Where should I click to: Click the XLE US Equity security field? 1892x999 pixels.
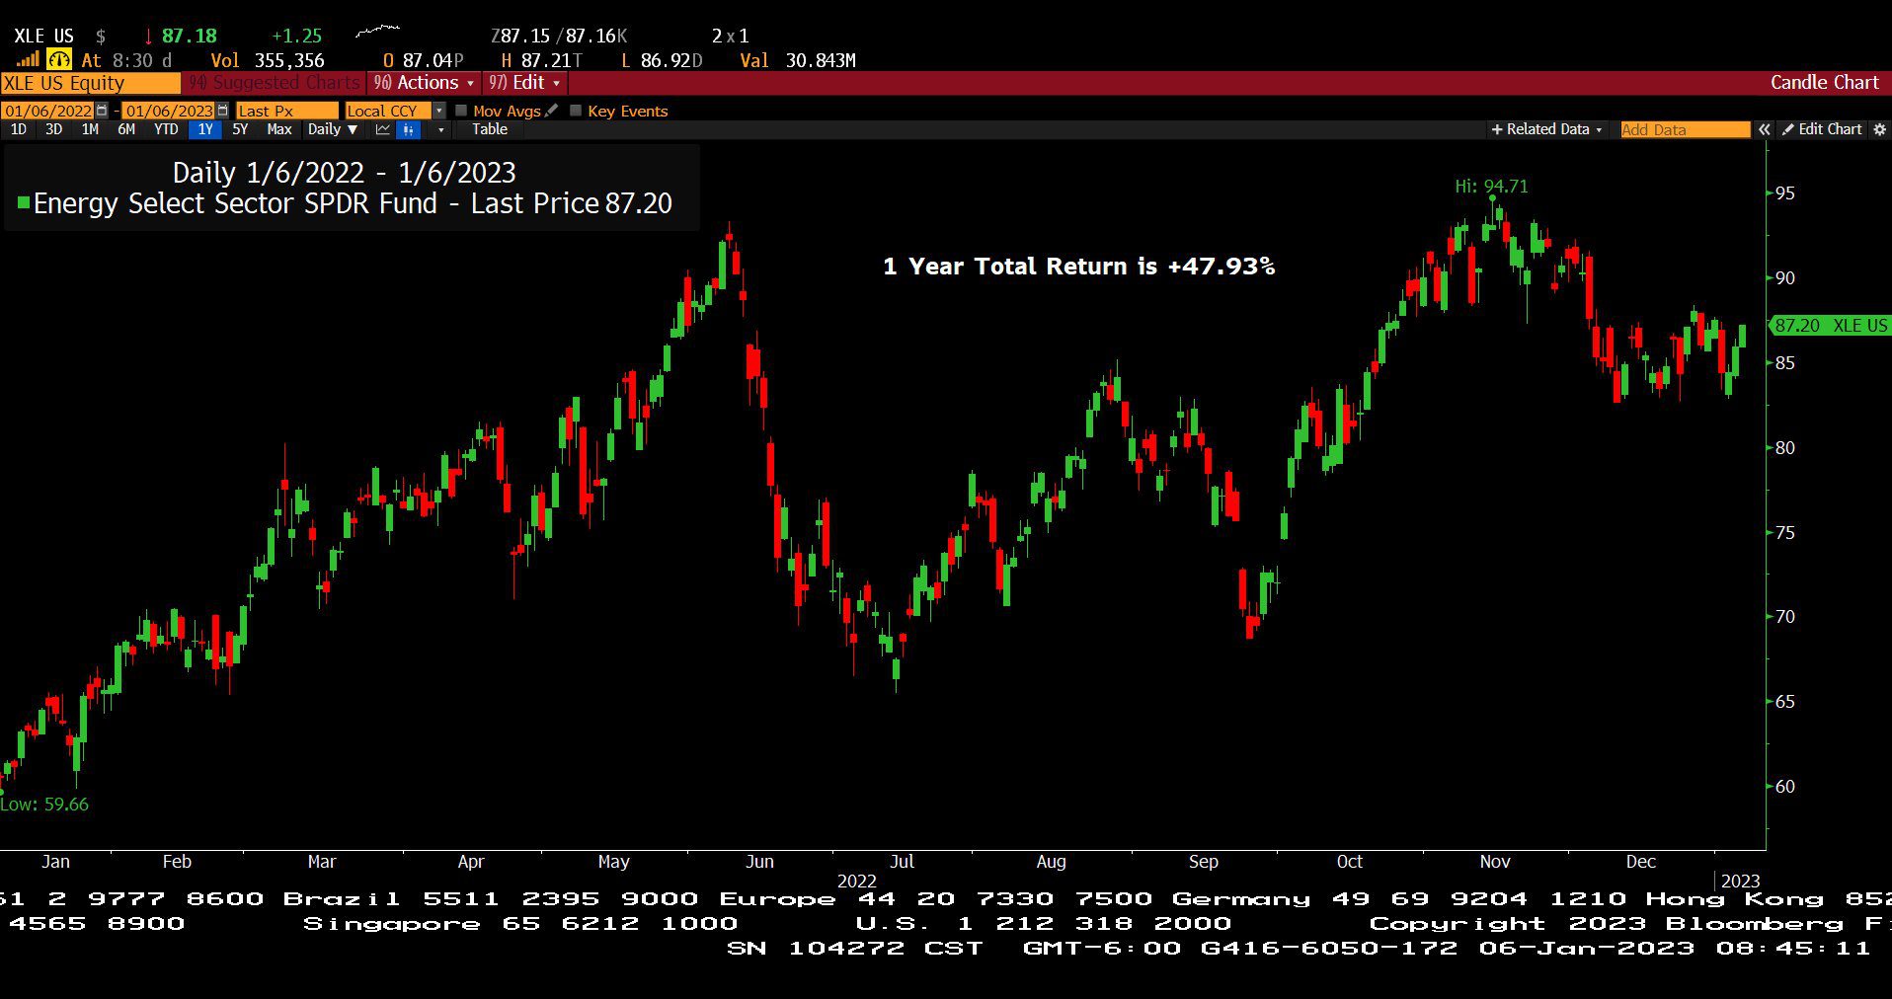(x=90, y=83)
